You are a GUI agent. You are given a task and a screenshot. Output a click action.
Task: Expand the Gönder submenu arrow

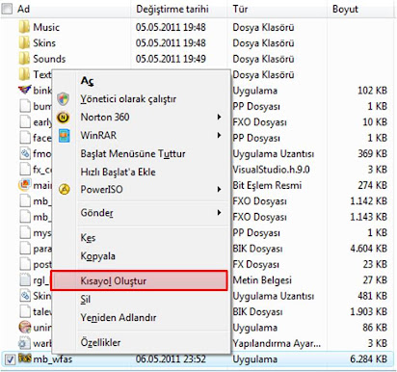(219, 212)
